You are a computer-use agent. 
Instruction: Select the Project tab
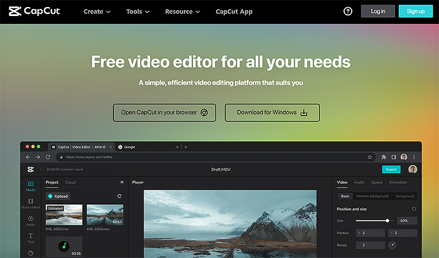52,182
